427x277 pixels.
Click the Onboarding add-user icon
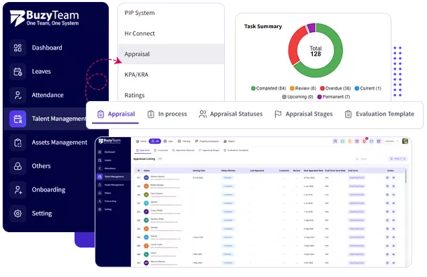click(x=17, y=189)
